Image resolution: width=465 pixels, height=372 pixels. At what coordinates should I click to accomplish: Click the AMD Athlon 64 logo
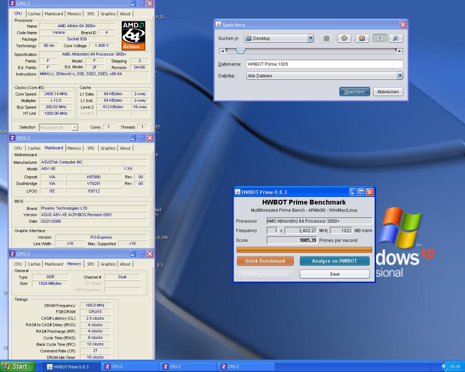tap(133, 36)
